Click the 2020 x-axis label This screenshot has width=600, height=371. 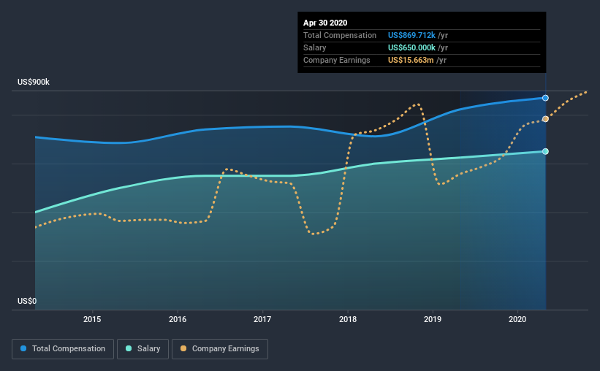coord(517,319)
